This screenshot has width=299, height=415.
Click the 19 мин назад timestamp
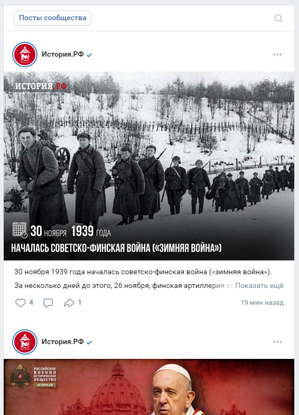tap(262, 303)
